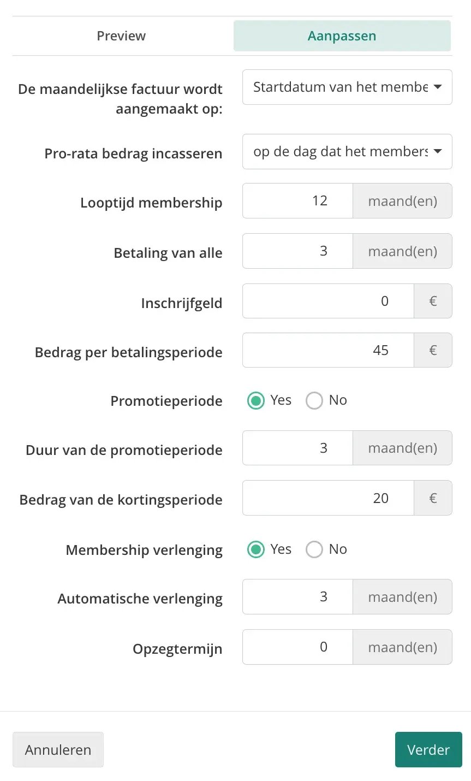The image size is (471, 781).
Task: Click the Looptijd membership number field
Action: [x=298, y=200]
